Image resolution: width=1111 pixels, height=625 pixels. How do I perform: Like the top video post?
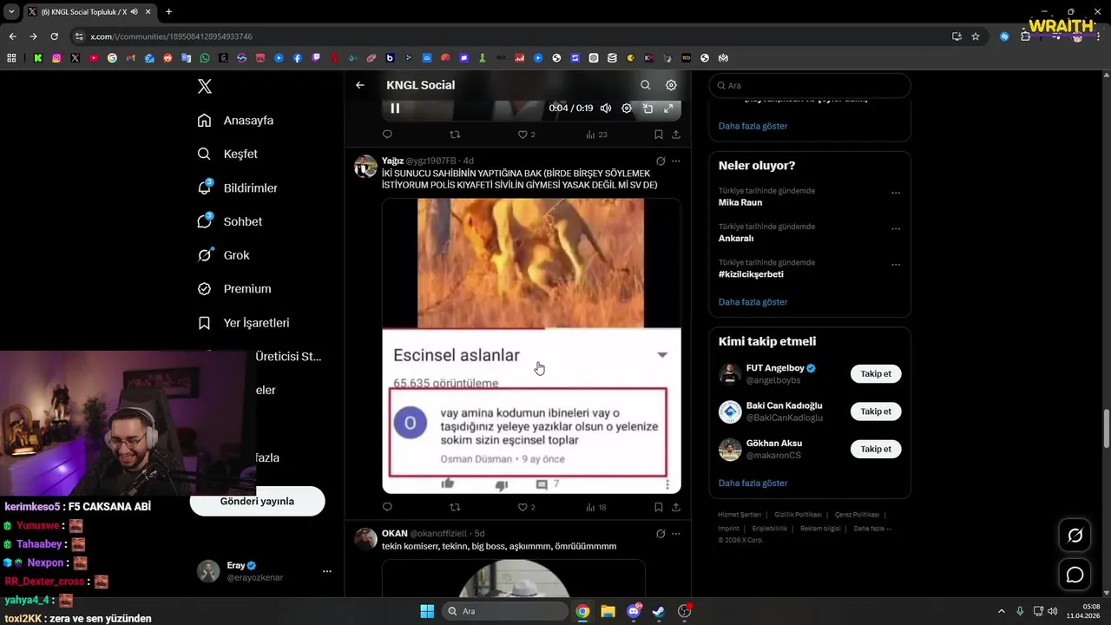[527, 135]
